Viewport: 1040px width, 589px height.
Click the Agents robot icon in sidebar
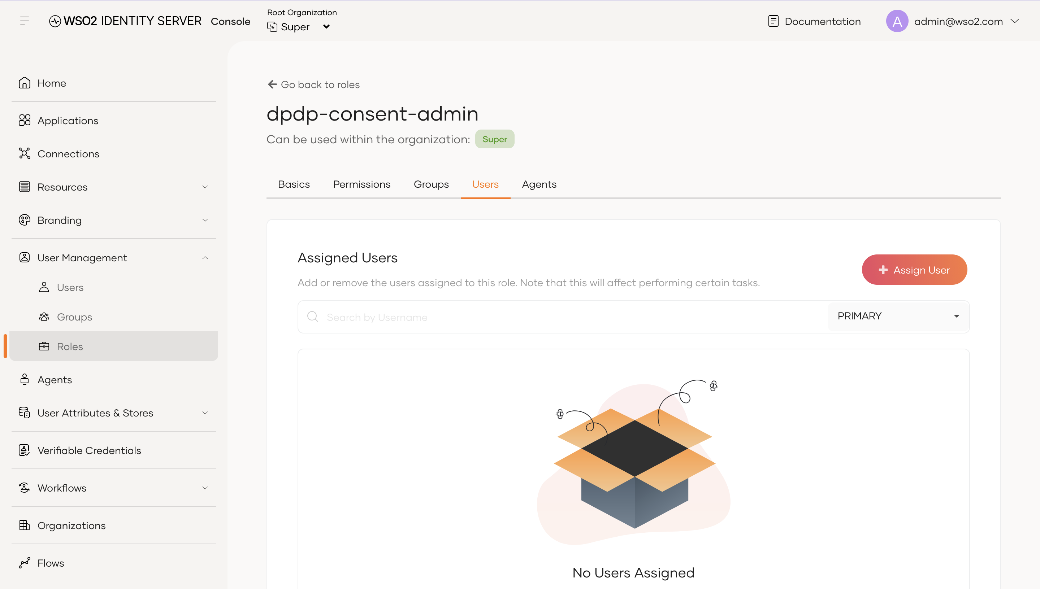coord(24,379)
